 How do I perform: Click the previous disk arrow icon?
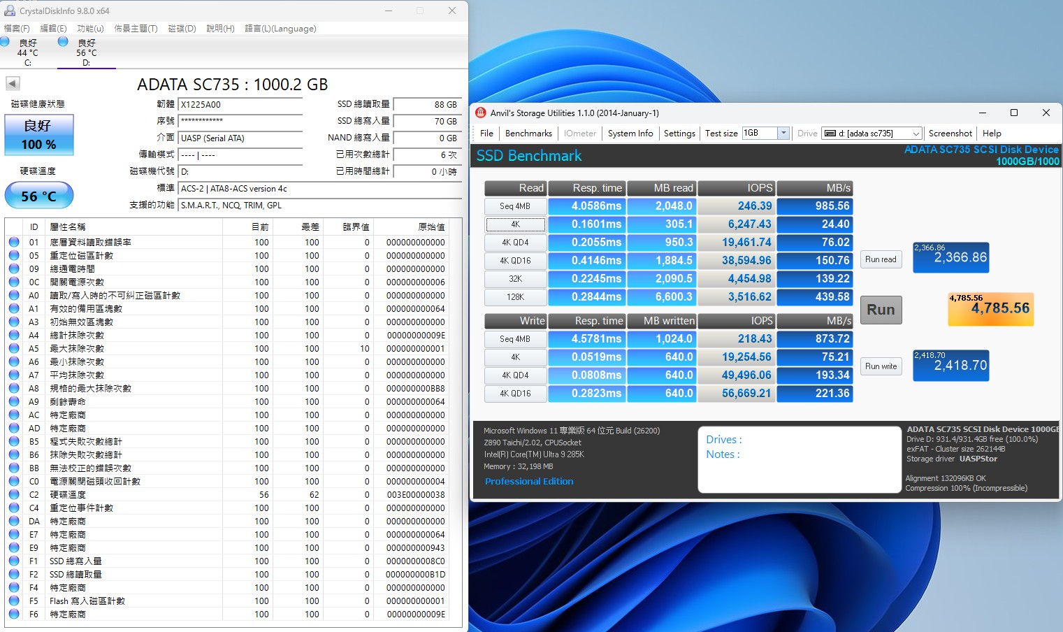[13, 83]
